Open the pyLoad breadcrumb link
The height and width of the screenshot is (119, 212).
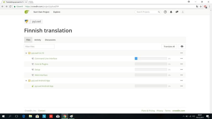coord(36,21)
